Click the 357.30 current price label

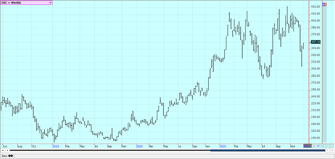(x=315, y=42)
